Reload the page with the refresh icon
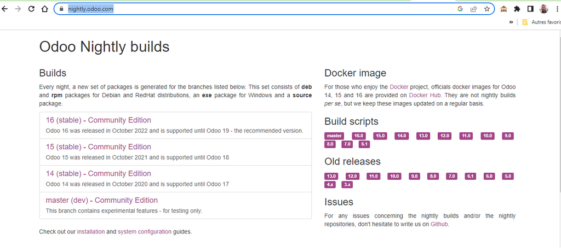Viewport: 561px width, 252px height. coord(31,9)
